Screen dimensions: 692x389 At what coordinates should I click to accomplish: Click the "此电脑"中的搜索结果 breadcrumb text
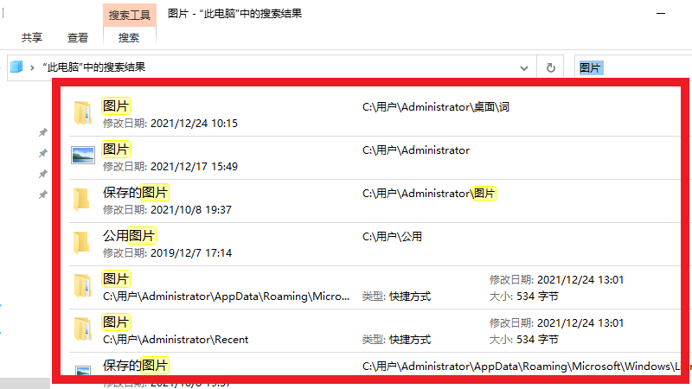93,67
